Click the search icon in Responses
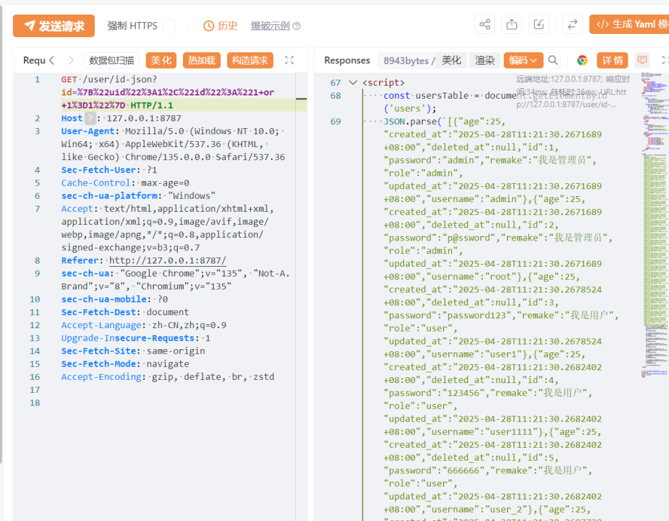The image size is (669, 521). tap(553, 60)
